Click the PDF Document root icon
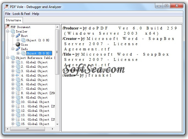The width and height of the screenshot is (188, 139). [7, 27]
